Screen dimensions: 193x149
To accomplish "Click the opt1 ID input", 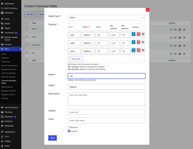I will pos(75,35).
